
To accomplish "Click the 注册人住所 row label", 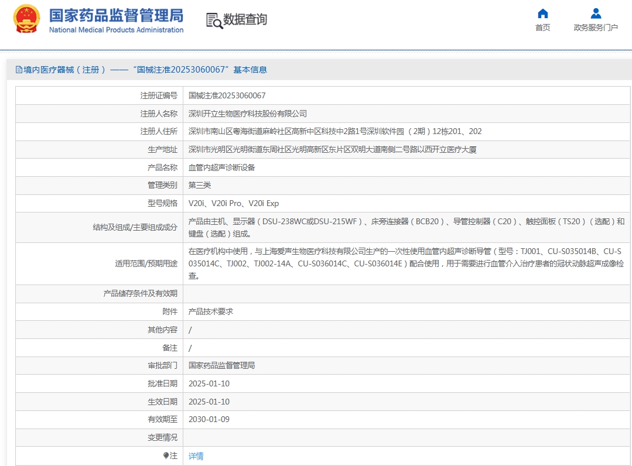I will point(159,131).
